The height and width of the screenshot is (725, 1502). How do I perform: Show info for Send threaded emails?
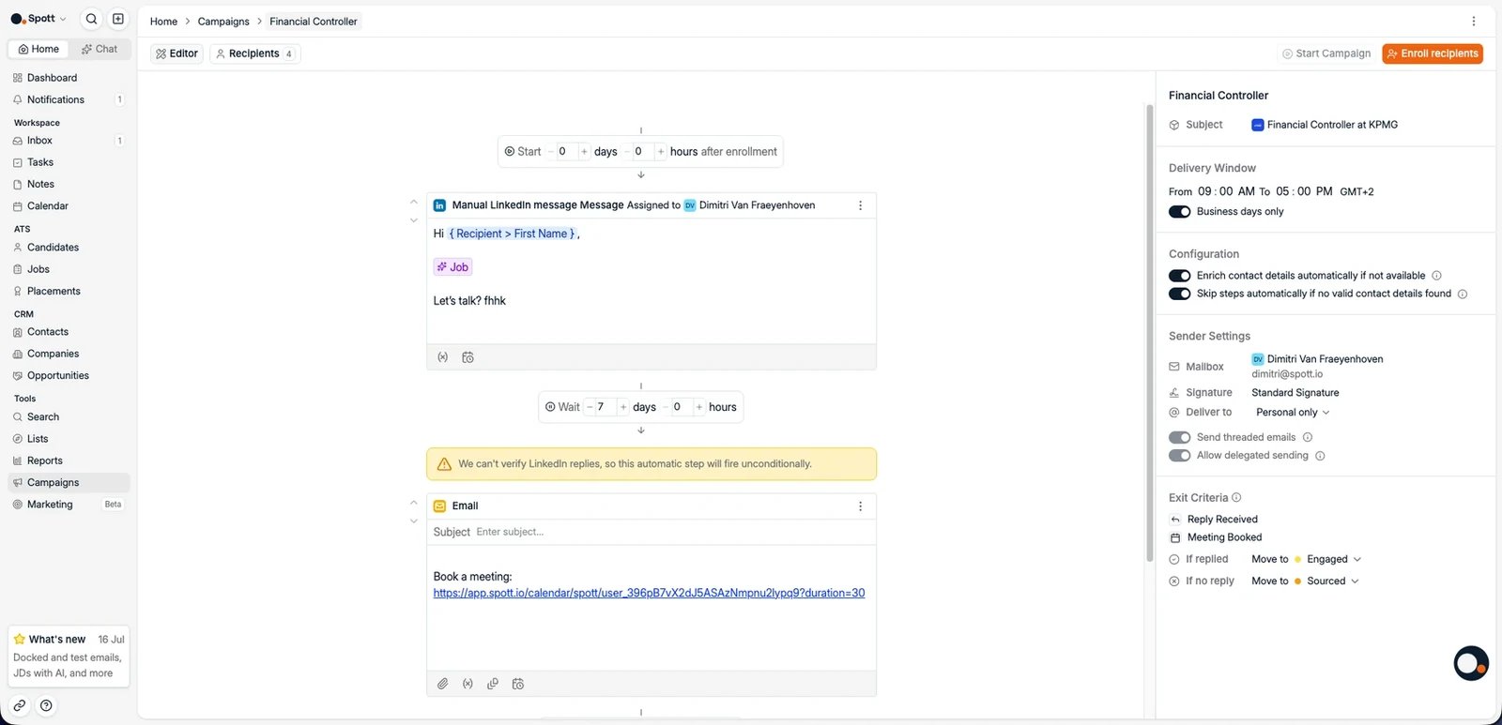coord(1308,437)
